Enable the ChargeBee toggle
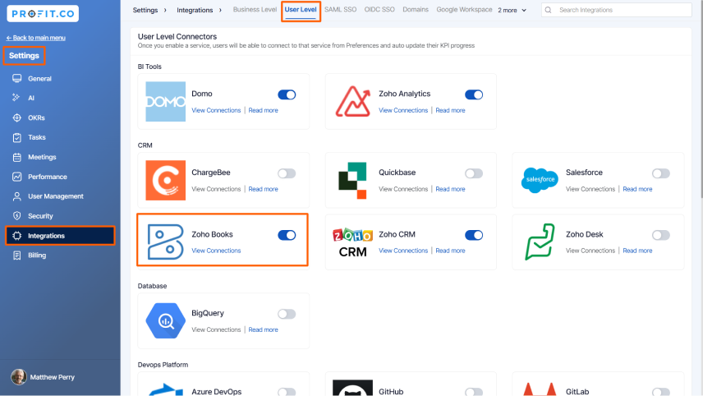The image size is (703, 396). (x=287, y=173)
